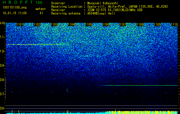Click the green horizontal signal line near 0.76 kHz
Image resolution: width=180 pixels, height=114 pixels.
139,85
